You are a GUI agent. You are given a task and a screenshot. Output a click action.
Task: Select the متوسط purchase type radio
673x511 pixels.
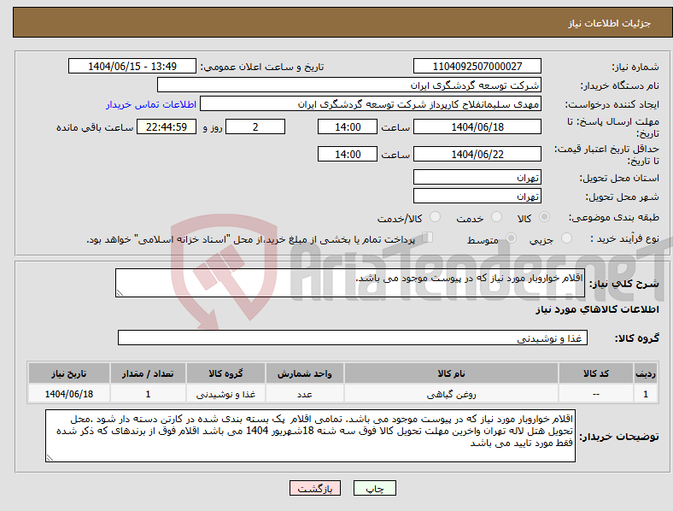click(511, 238)
